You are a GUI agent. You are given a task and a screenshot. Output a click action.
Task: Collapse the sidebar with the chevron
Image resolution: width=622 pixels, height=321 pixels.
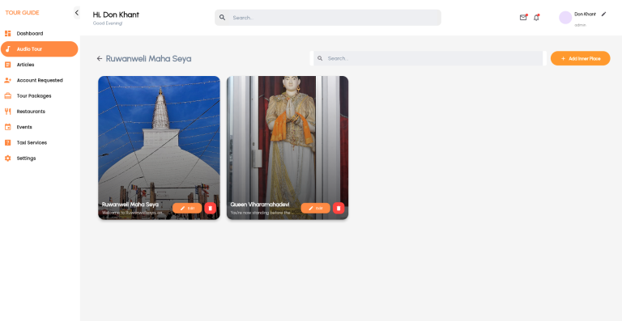(x=77, y=13)
